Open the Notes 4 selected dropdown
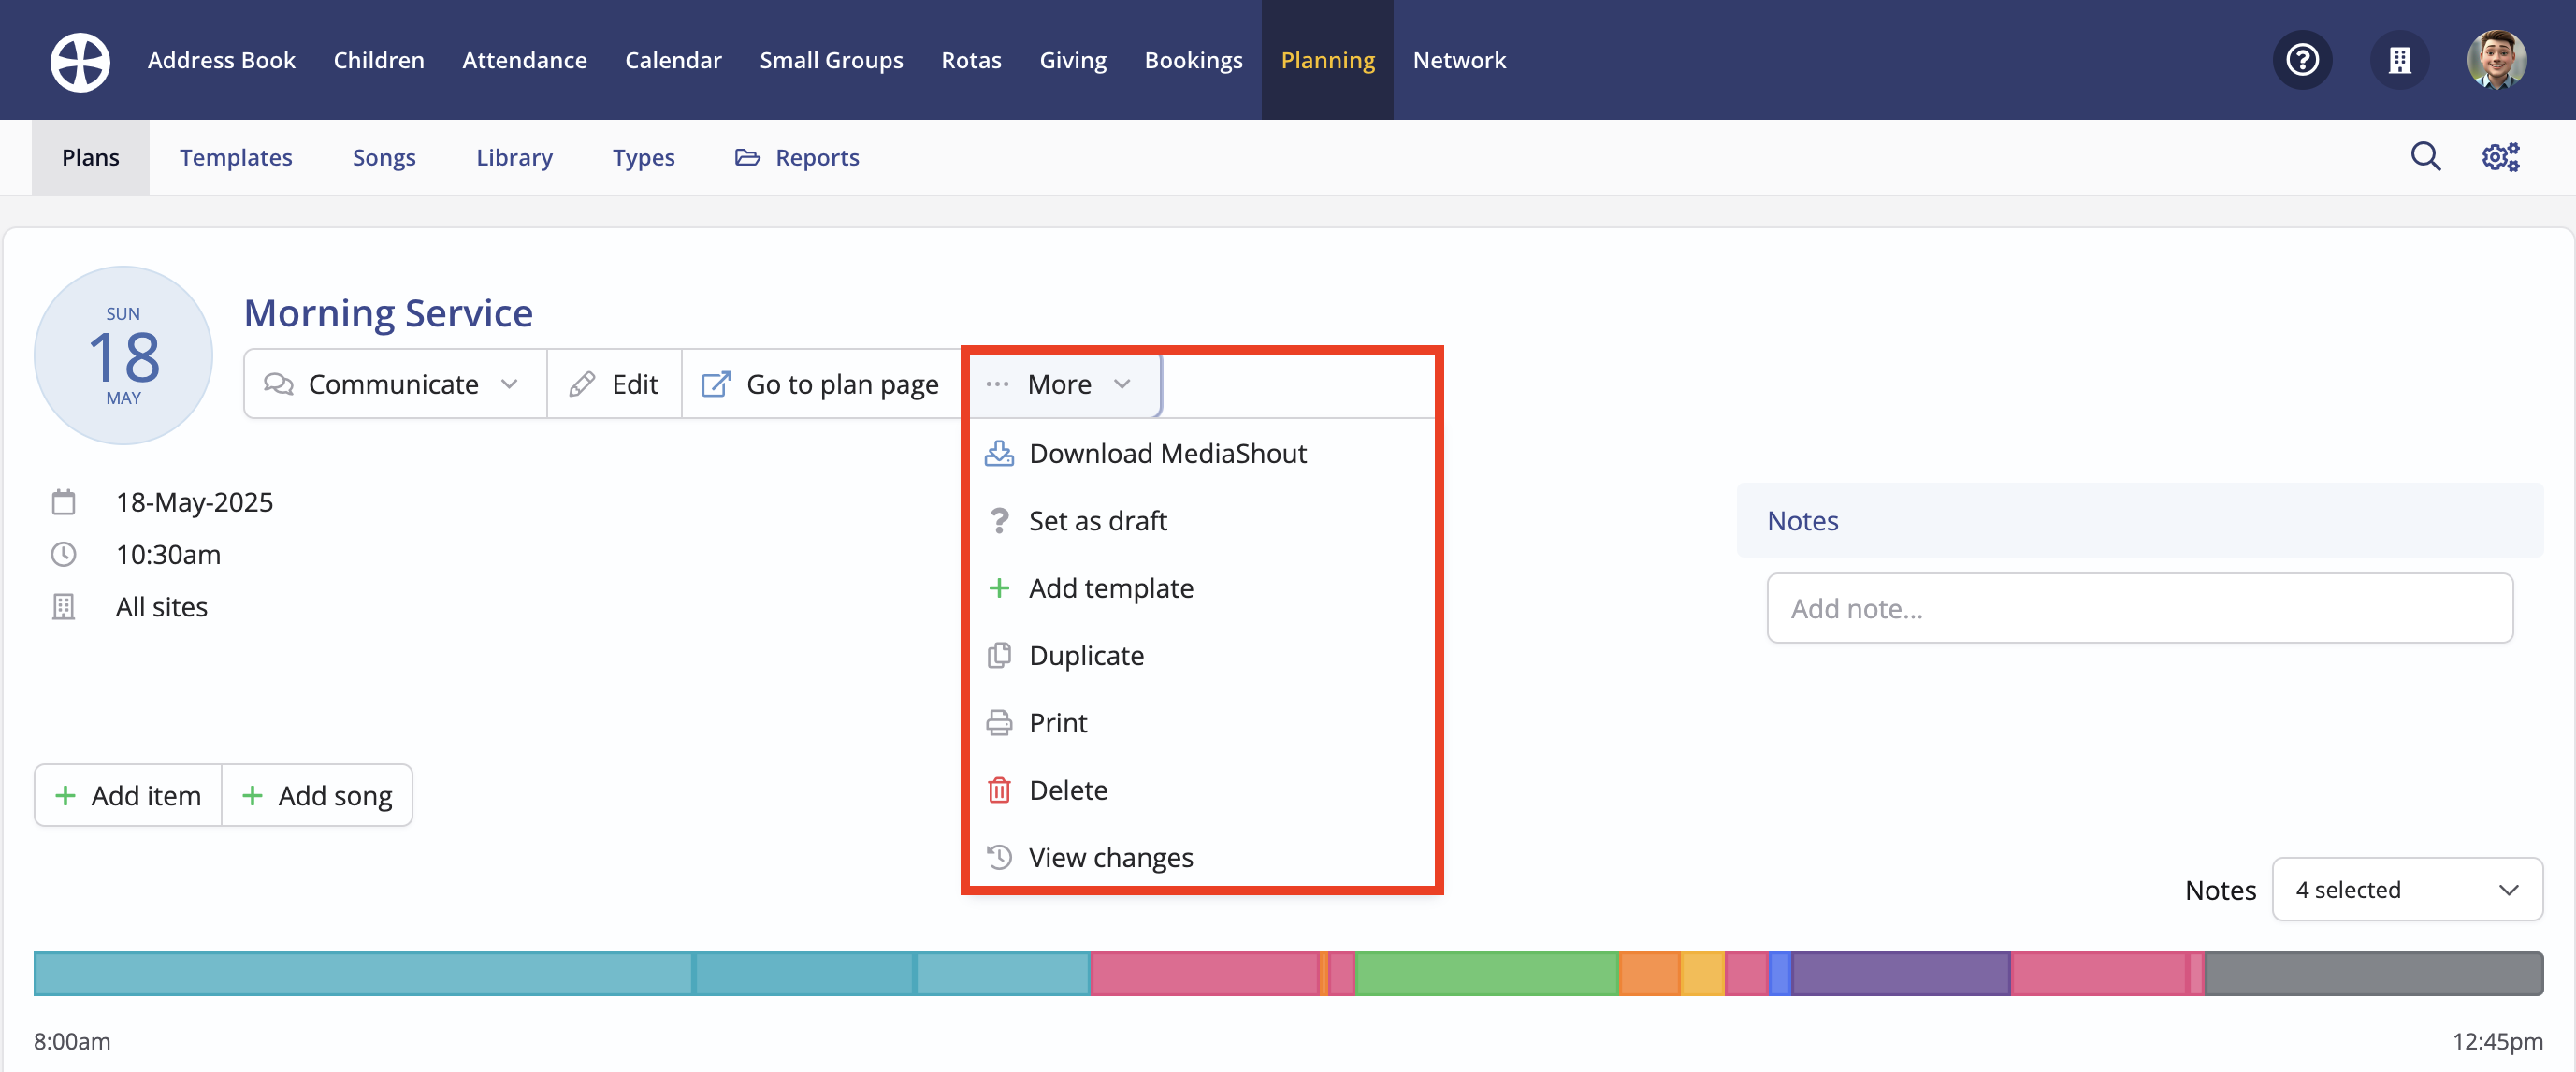The width and height of the screenshot is (2576, 1072). (2406, 889)
